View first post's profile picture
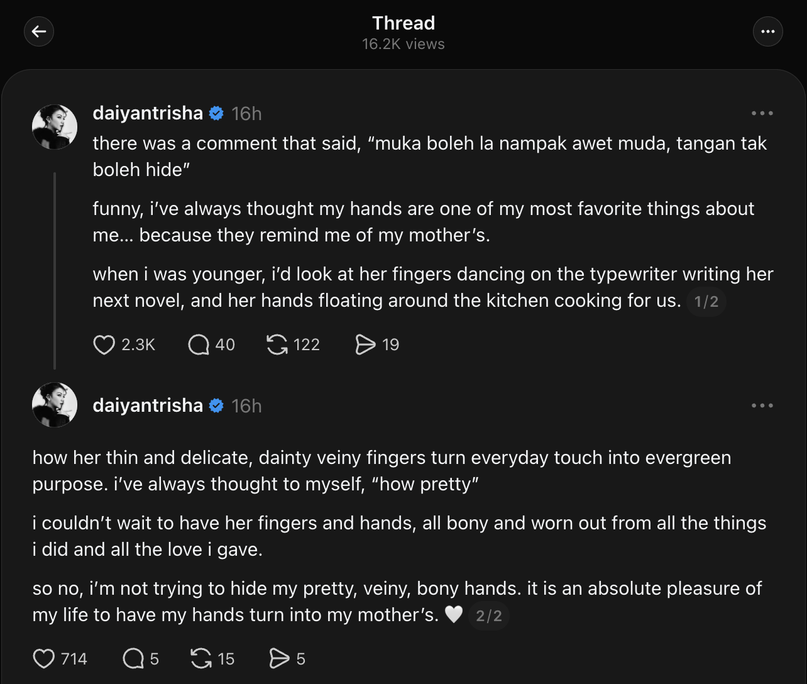This screenshot has width=807, height=684. point(55,127)
